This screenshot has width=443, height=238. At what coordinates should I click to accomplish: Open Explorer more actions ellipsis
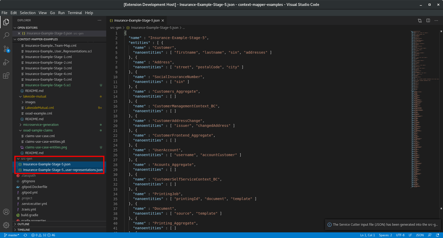click(100, 20)
